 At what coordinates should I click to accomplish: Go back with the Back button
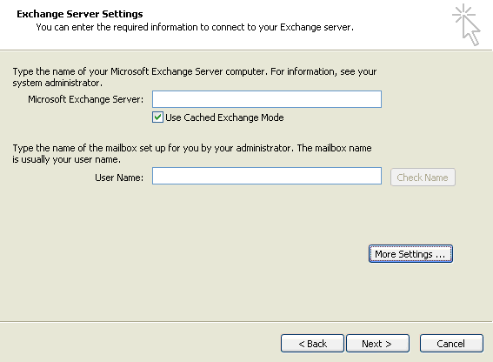point(312,344)
